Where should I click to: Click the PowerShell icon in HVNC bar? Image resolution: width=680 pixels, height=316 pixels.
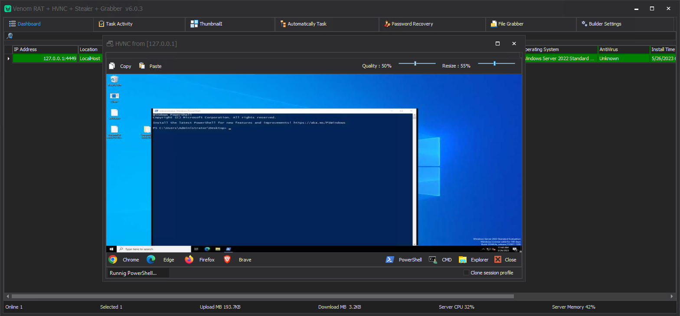[x=390, y=259]
